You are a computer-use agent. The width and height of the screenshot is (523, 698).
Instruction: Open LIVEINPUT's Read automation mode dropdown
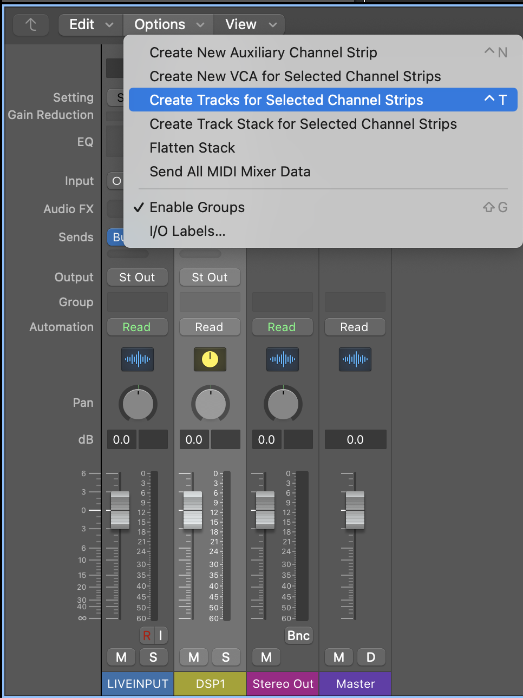click(137, 327)
